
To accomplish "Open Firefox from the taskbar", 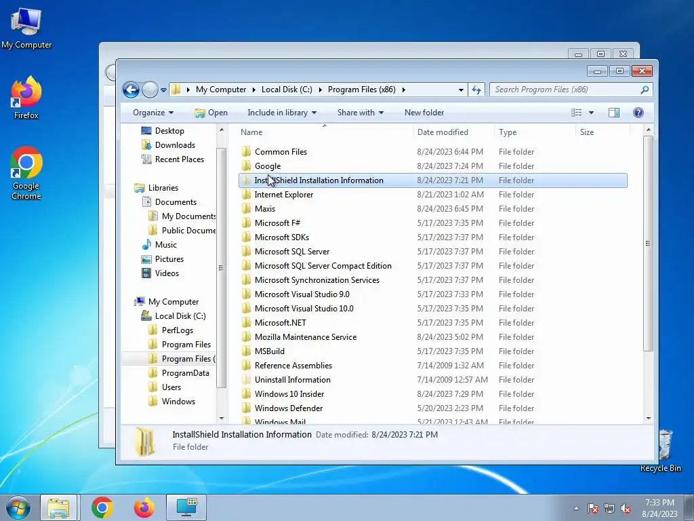I will (144, 507).
